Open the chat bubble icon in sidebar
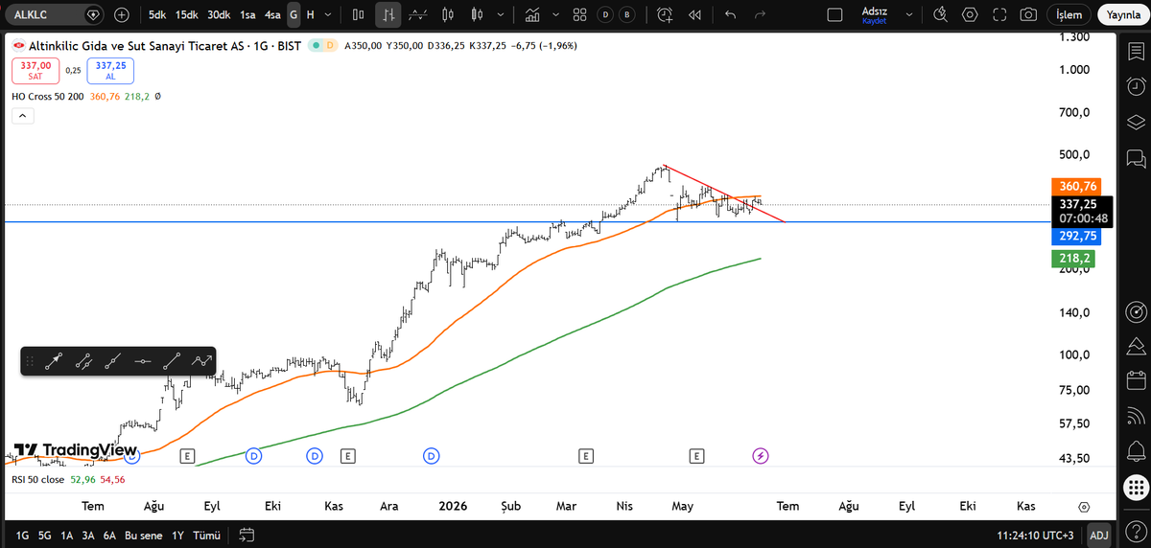The image size is (1151, 548). pos(1137,158)
